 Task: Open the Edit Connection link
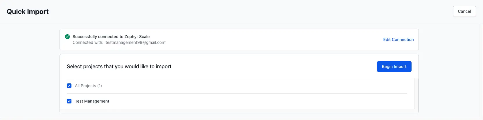point(398,40)
